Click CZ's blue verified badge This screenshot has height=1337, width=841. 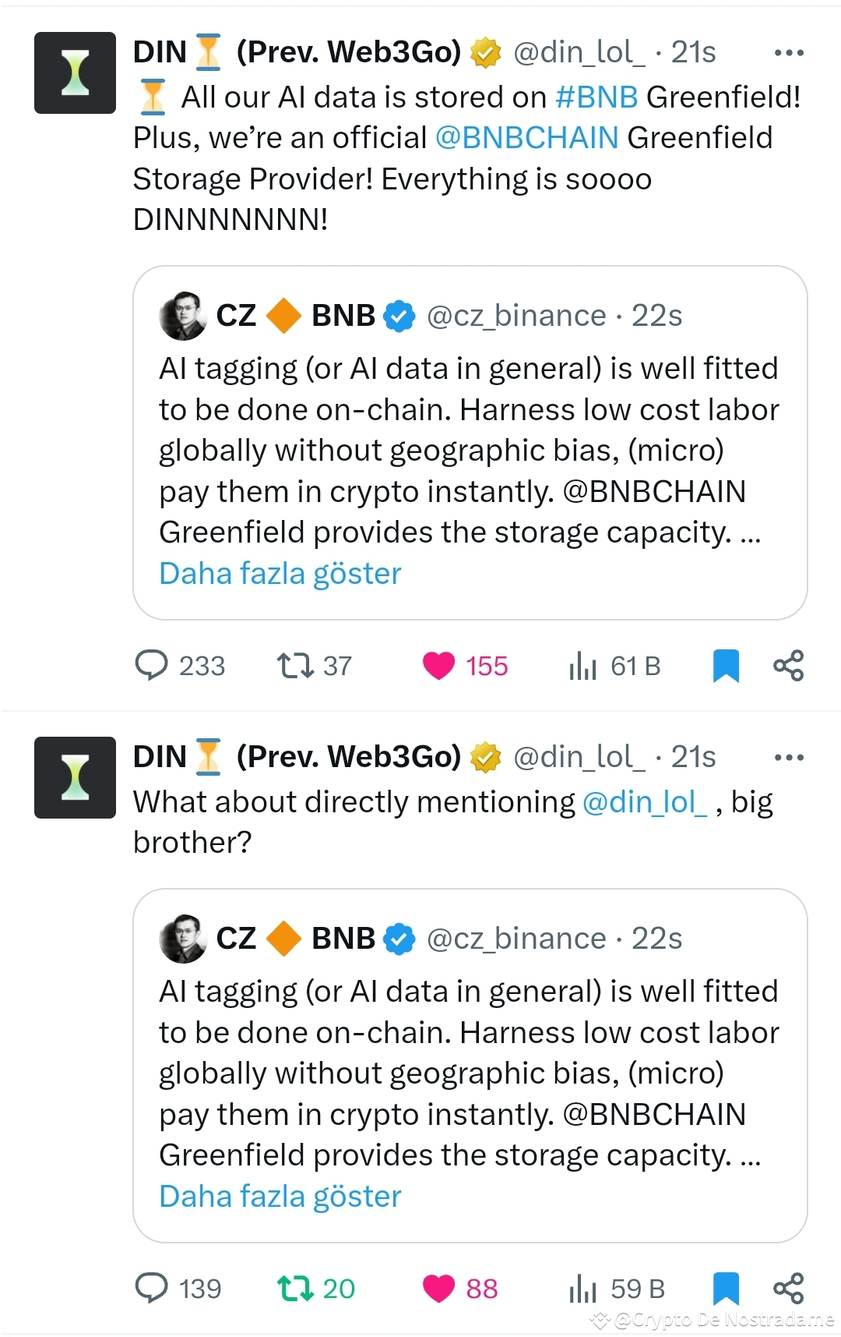click(x=399, y=316)
